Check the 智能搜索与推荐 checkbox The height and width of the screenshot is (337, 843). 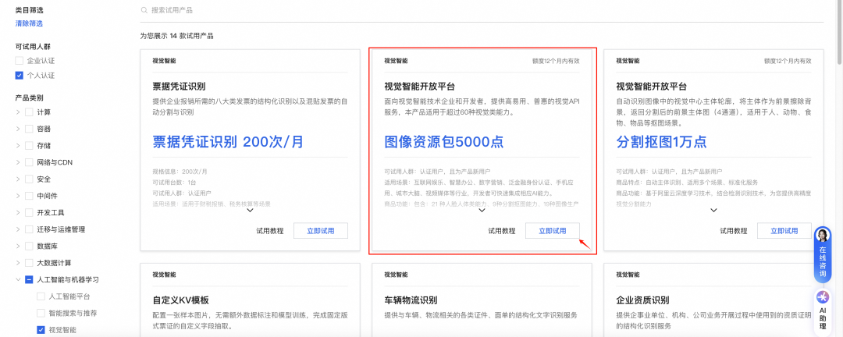[41, 313]
